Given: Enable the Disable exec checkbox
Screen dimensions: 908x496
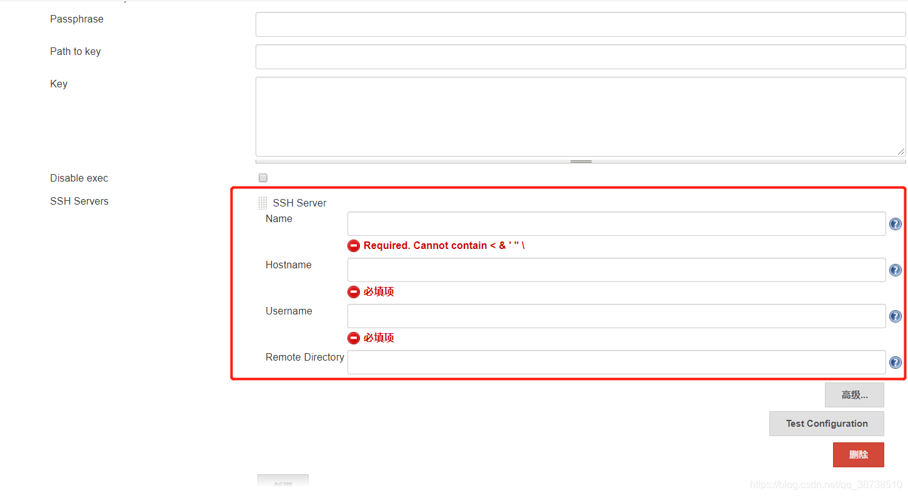Looking at the screenshot, I should coord(262,178).
